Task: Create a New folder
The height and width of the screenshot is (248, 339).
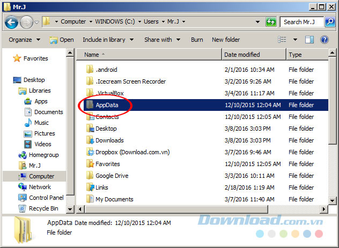Action: (x=226, y=40)
